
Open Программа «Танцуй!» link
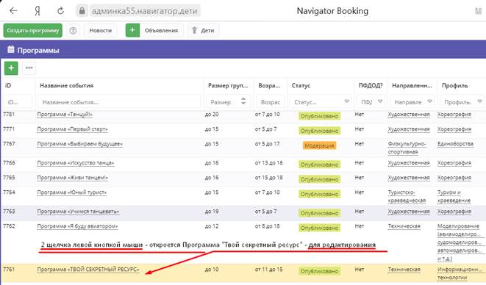tap(65, 115)
